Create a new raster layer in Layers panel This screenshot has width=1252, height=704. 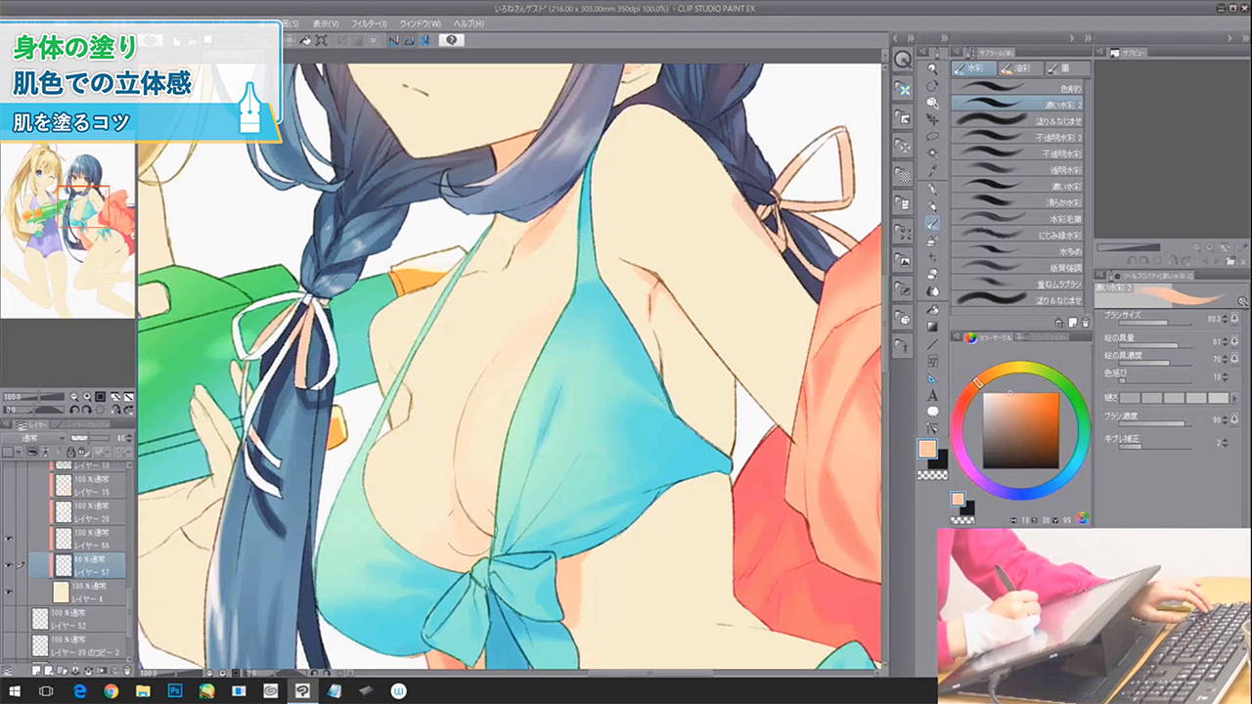[x=36, y=671]
